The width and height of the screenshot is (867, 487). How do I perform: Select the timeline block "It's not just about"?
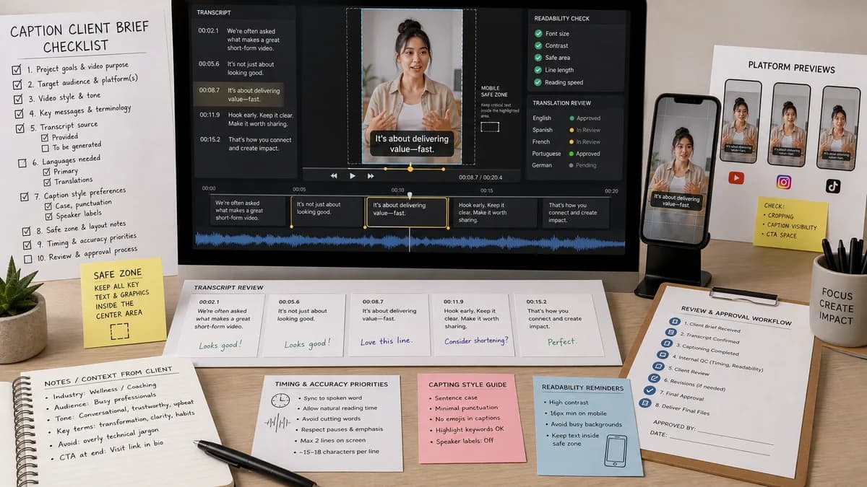(327, 212)
